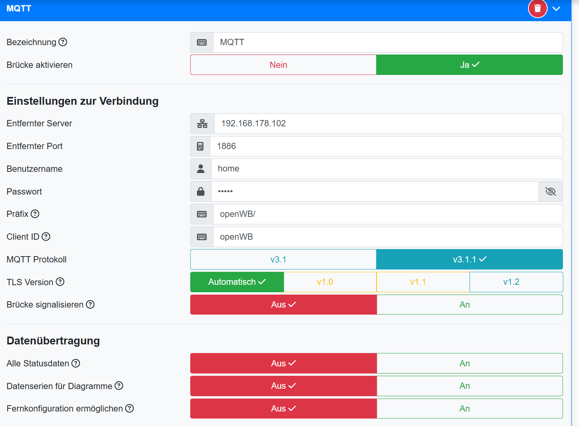Collapse the MQTT section with the chevron
The height and width of the screenshot is (426, 579).
click(x=557, y=8)
